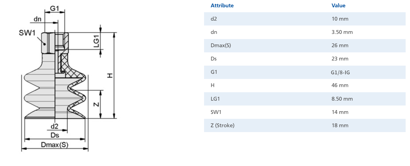Click the dn dimension label on diagram
Screen dimensions: 410x166
click(x=37, y=19)
